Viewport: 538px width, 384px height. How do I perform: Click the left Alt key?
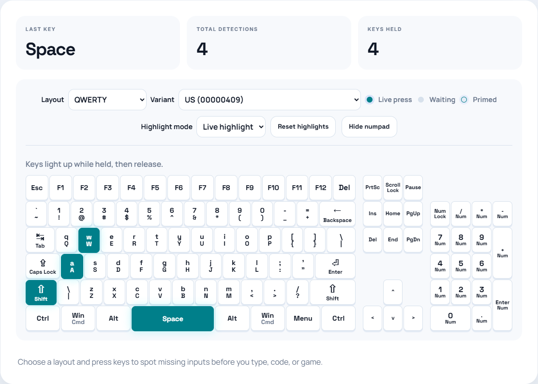(114, 319)
